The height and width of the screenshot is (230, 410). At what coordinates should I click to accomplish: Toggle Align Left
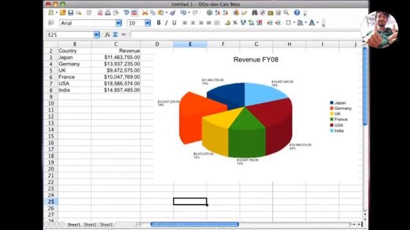coord(185,23)
